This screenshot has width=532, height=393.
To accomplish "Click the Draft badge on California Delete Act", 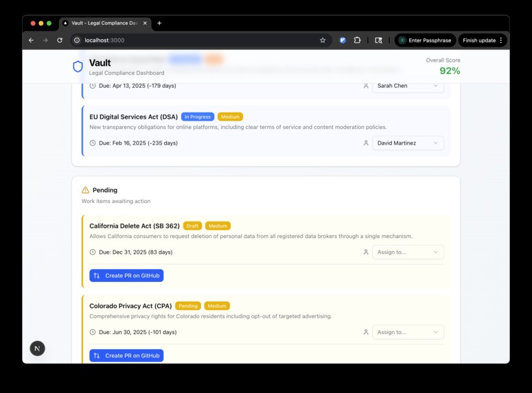I will tap(192, 226).
